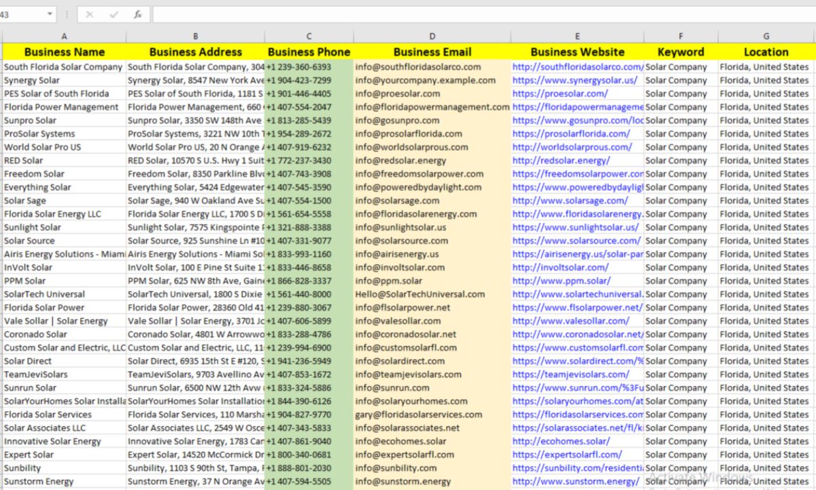This screenshot has height=490, width=816.
Task: Select the Freedom Solar name cell
Action: coord(64,174)
